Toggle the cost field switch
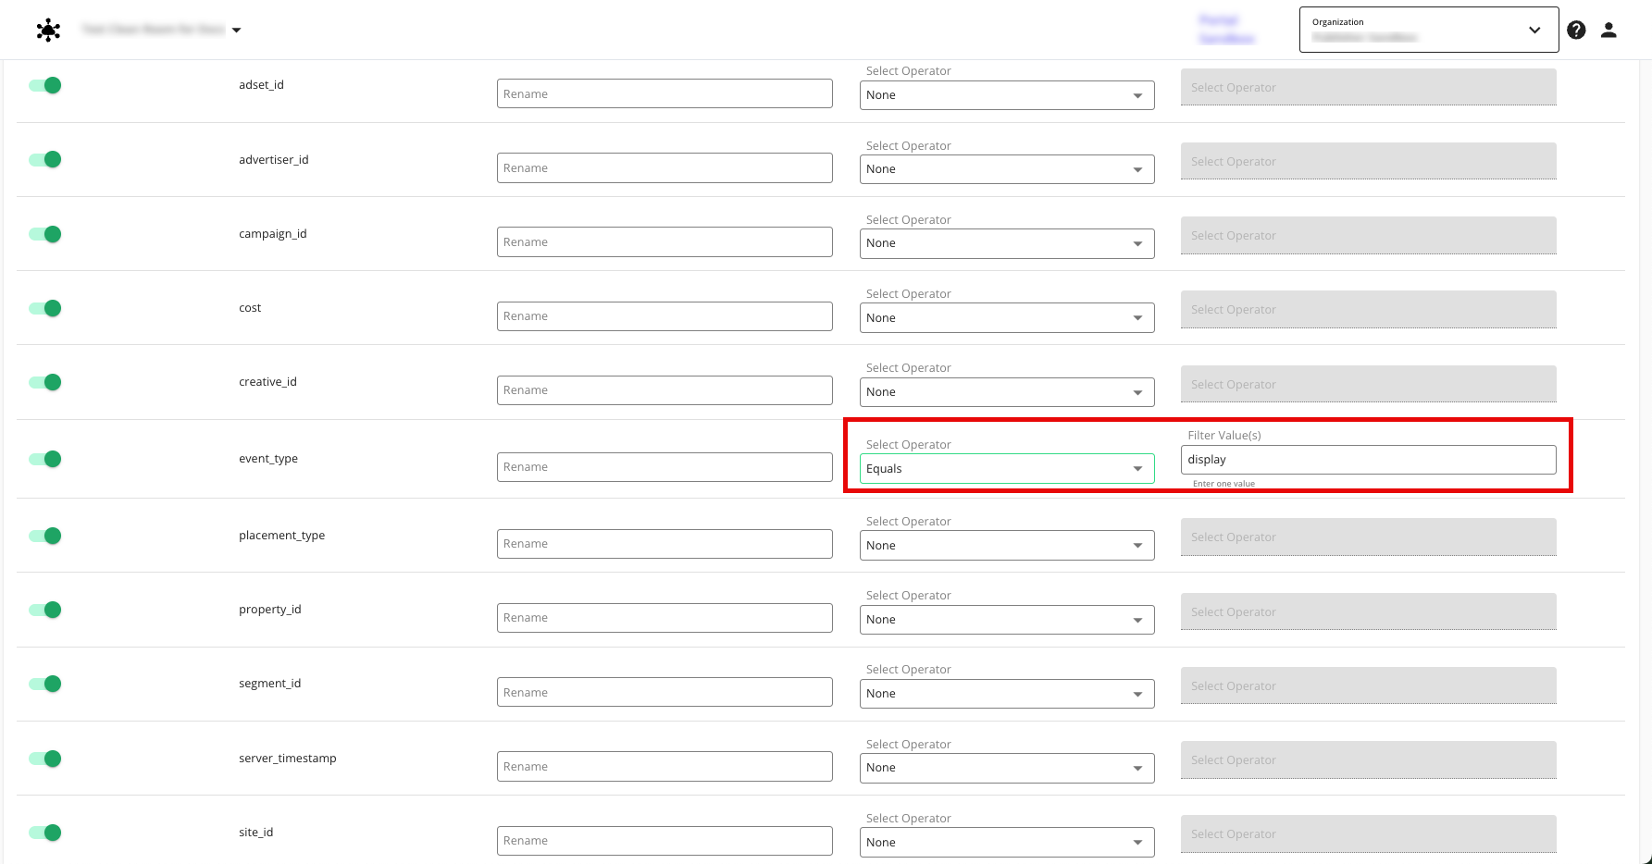This screenshot has height=864, width=1652. click(x=45, y=308)
